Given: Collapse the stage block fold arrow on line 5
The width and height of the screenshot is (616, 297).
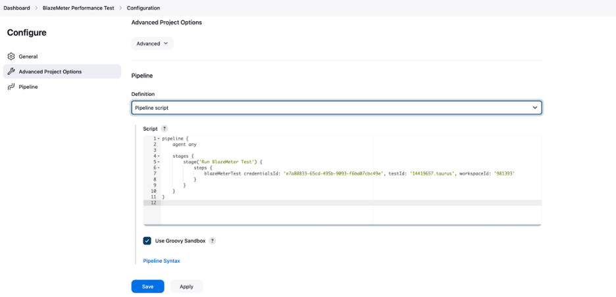Looking at the screenshot, I should [x=159, y=162].
